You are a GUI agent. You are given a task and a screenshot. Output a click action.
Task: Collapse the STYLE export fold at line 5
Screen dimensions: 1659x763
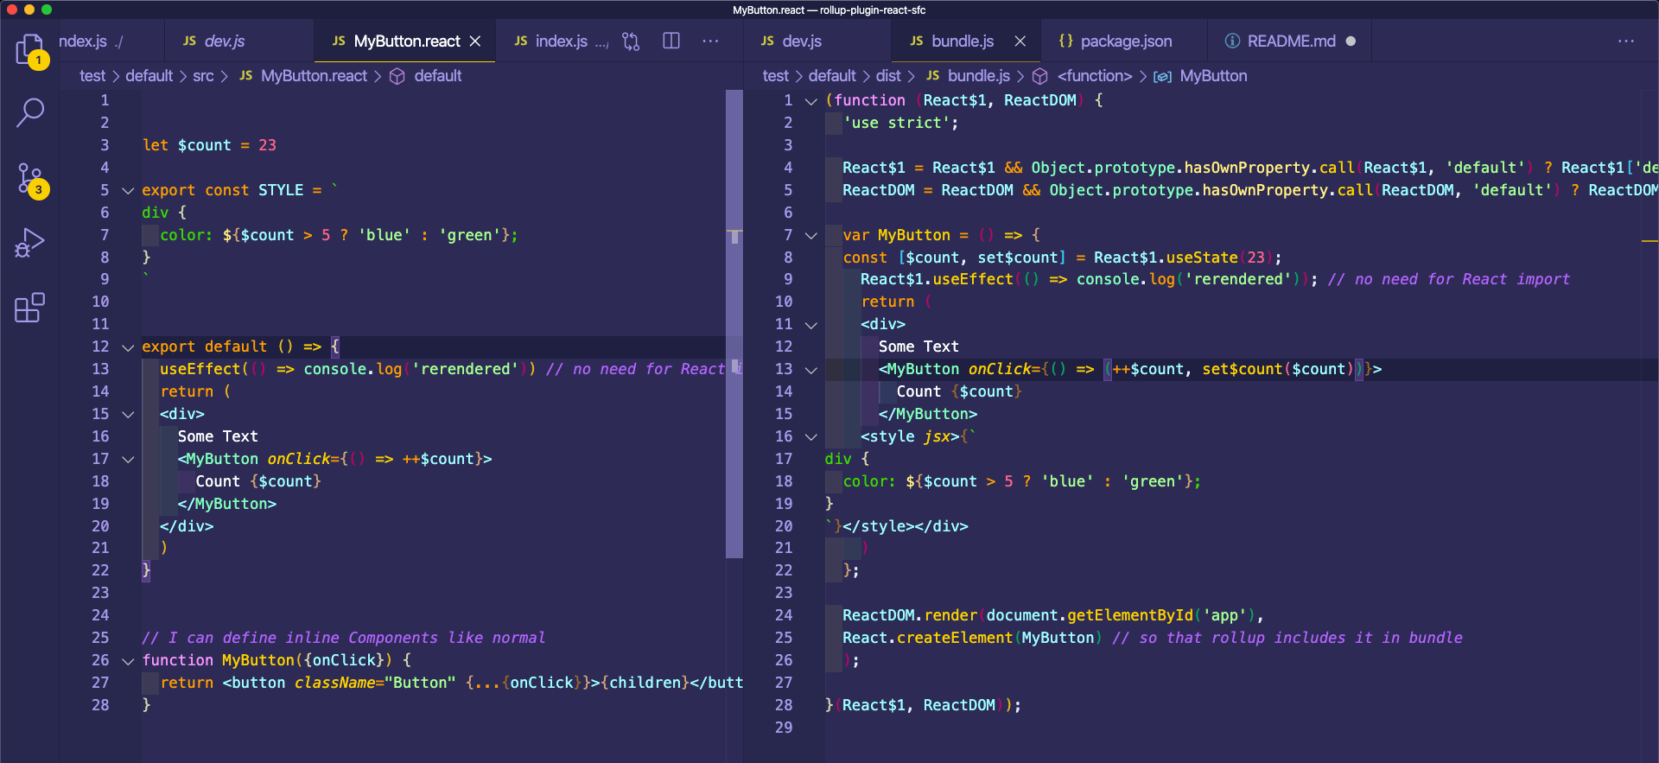128,190
